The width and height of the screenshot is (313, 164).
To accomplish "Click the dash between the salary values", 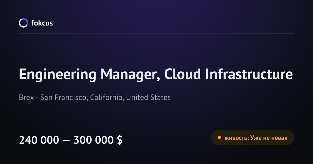I will click(67, 141).
